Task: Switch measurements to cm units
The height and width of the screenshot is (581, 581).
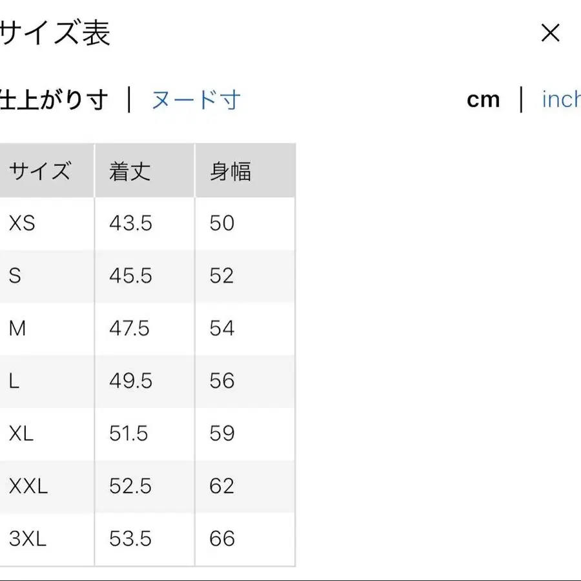Action: click(x=484, y=99)
